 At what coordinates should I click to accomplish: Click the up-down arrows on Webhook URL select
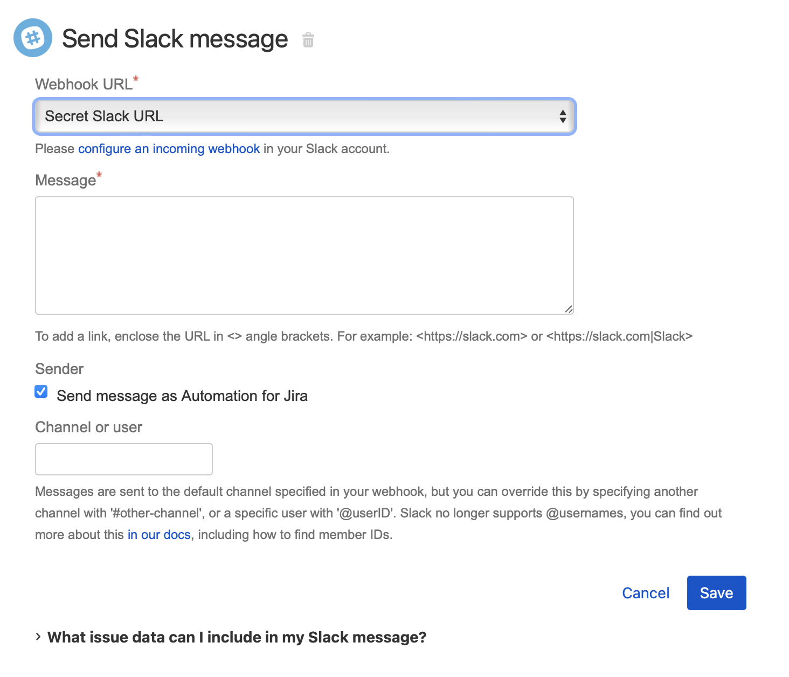562,116
